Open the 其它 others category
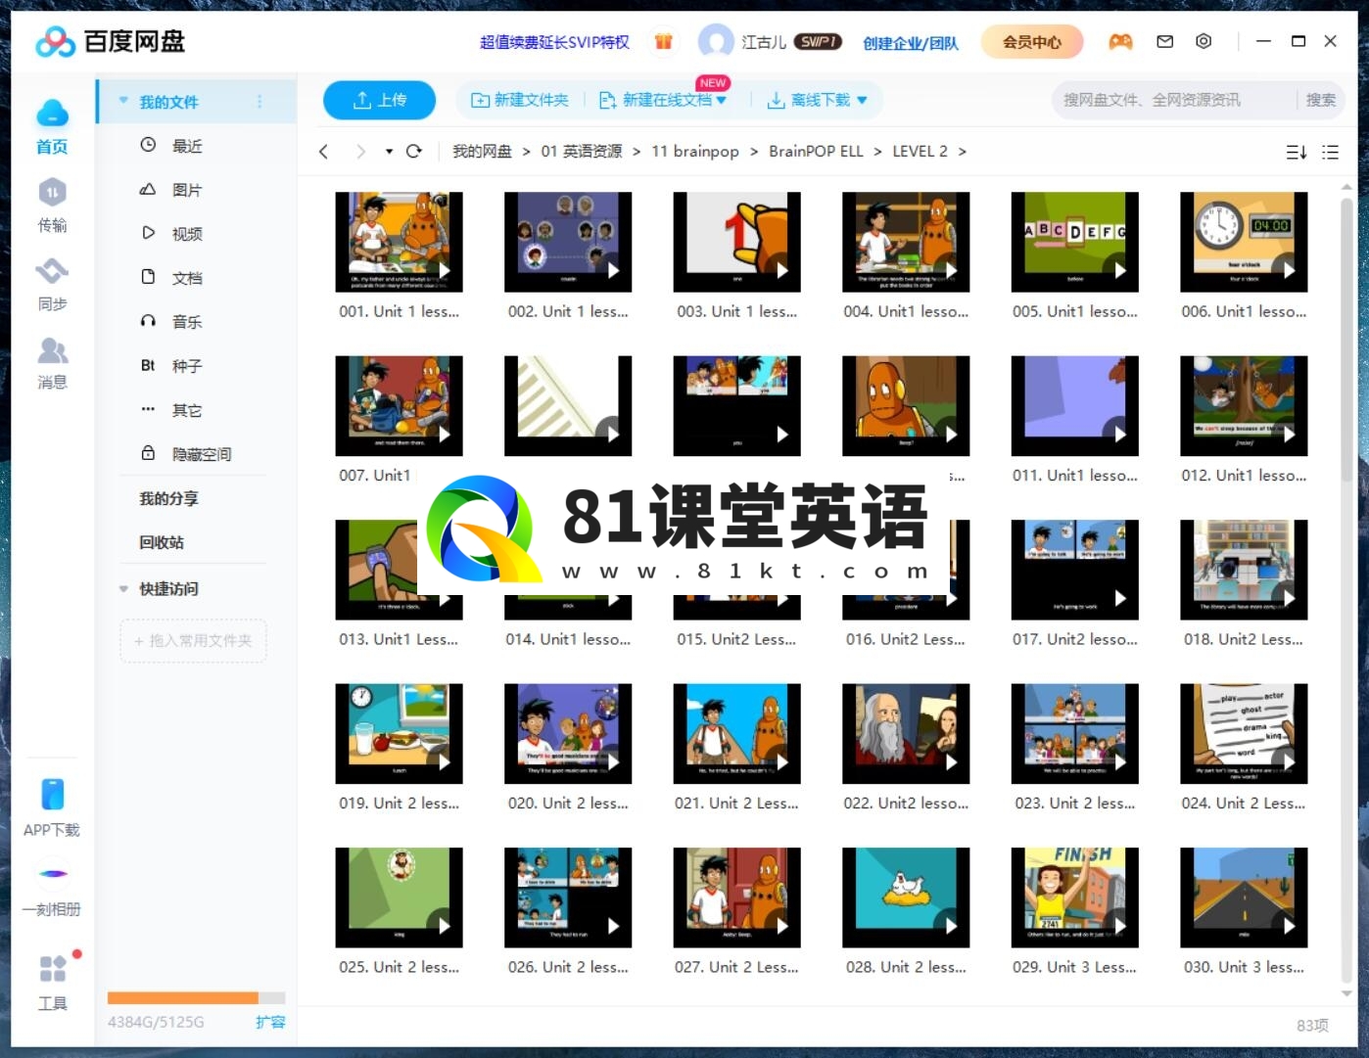1369x1058 pixels. [x=186, y=410]
